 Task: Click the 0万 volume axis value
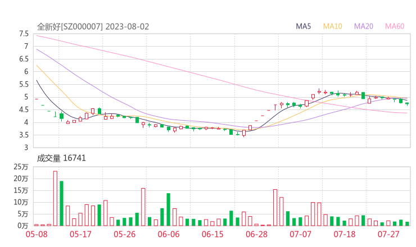(x=23, y=226)
